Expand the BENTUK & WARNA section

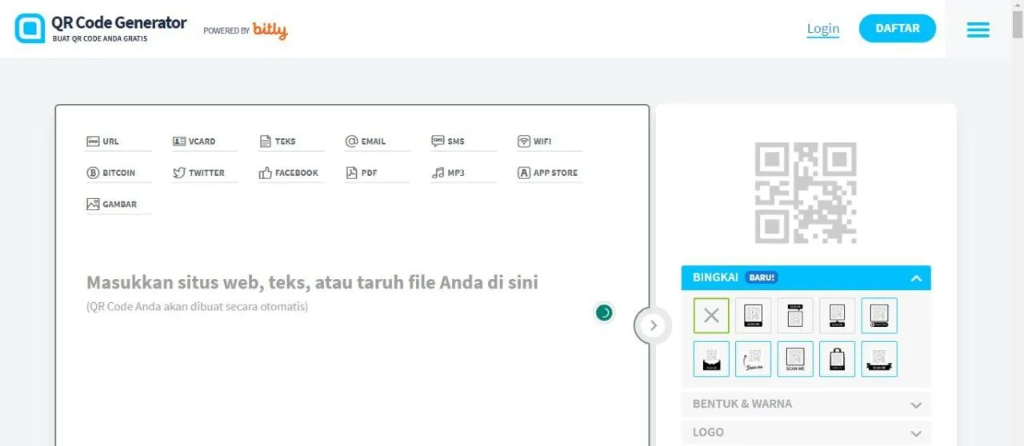point(806,404)
